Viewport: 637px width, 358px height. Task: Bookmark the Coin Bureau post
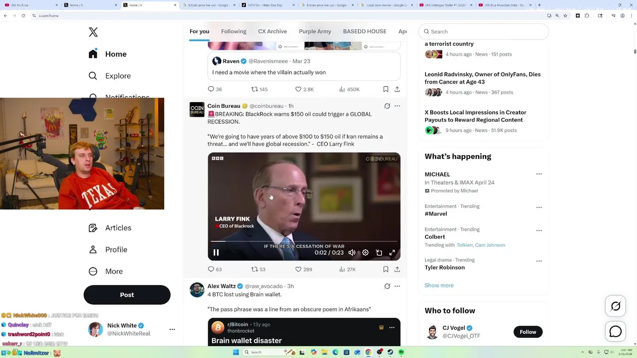pyautogui.click(x=386, y=269)
